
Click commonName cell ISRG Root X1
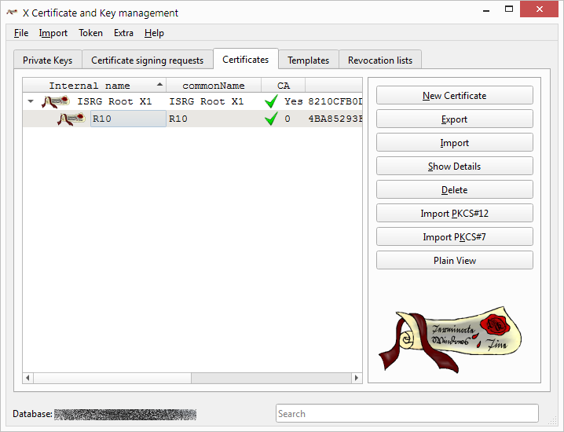coord(207,101)
